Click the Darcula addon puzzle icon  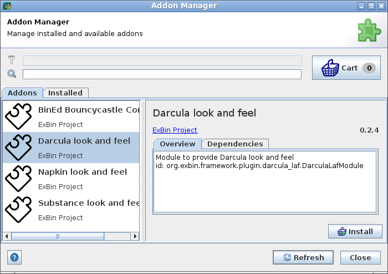pyautogui.click(x=18, y=148)
